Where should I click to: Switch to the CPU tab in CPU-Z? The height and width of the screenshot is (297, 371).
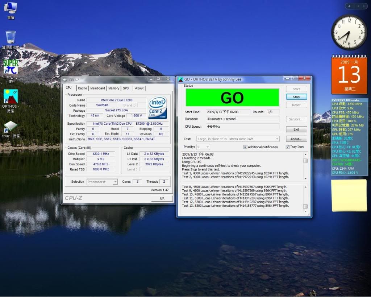68,88
